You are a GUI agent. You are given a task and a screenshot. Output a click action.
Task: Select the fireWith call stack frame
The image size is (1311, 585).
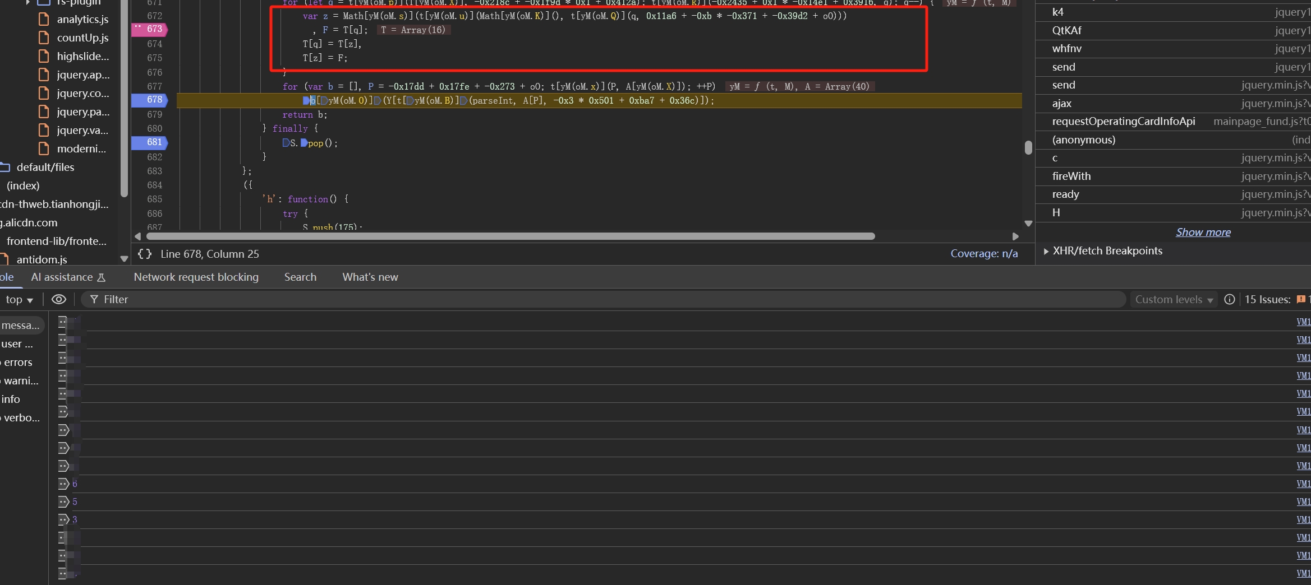1173,176
